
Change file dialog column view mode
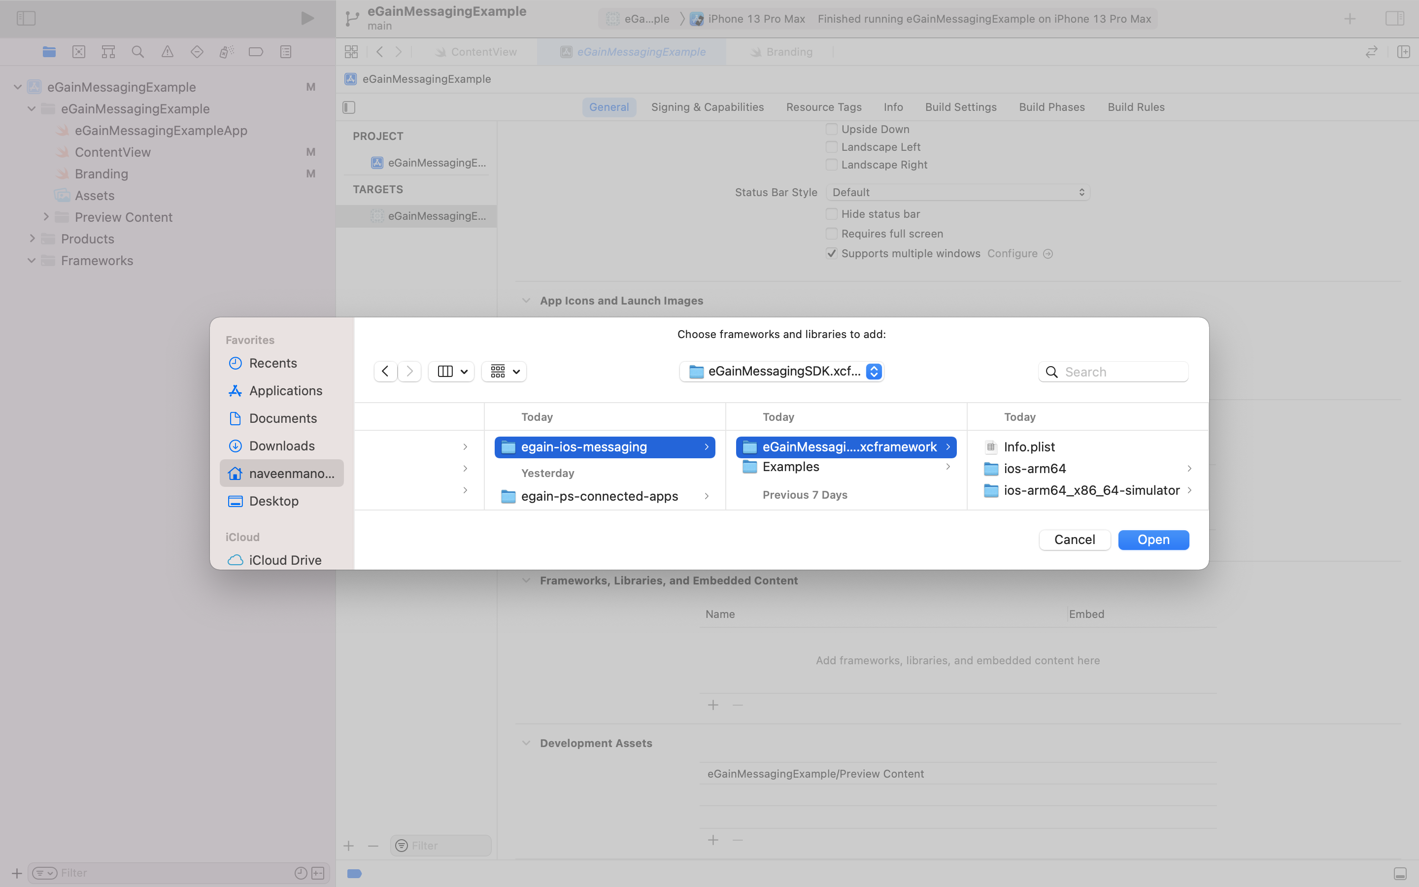(x=451, y=372)
